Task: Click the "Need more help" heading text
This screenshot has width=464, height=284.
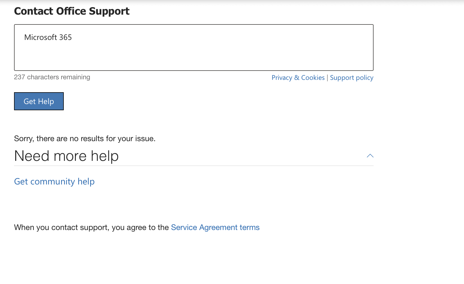Action: click(67, 156)
